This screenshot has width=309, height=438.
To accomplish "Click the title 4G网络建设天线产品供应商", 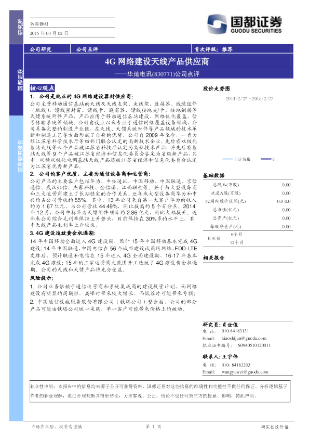I will [157, 61].
